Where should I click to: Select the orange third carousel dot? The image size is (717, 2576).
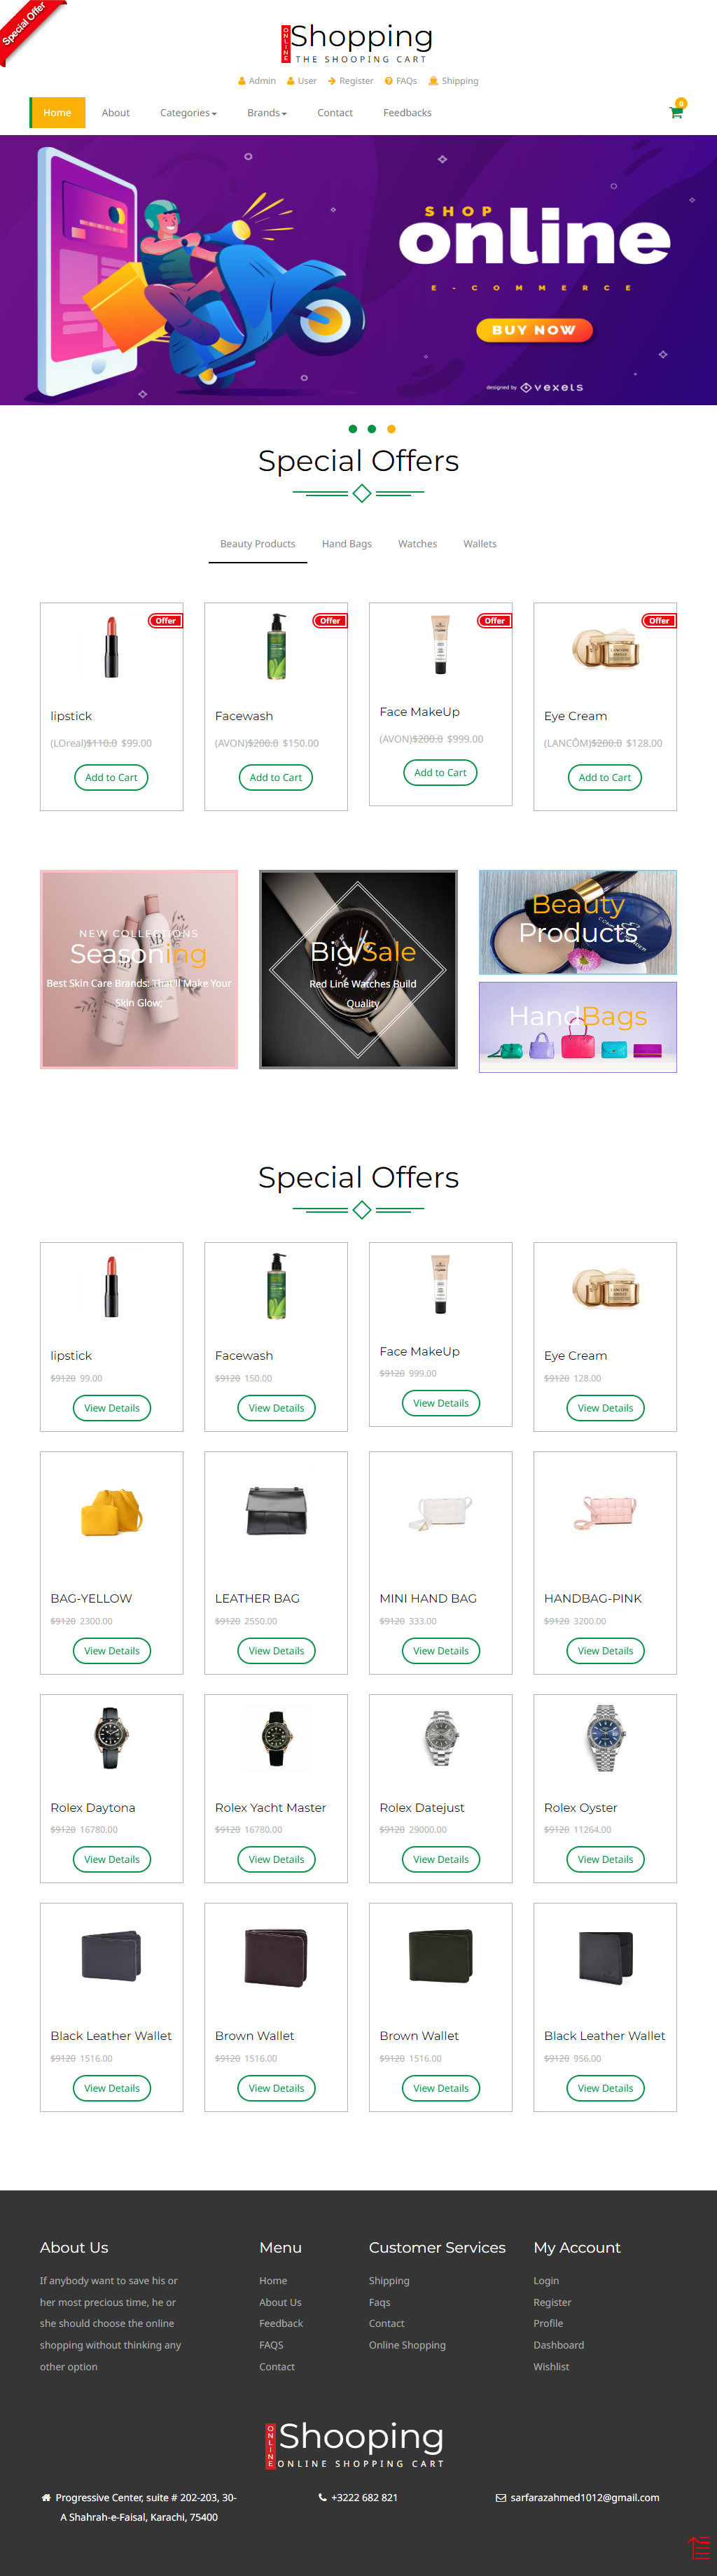point(391,429)
